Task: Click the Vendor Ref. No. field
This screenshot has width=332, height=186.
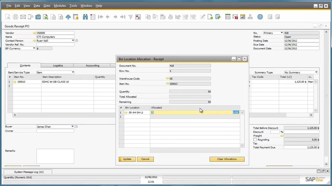Action: point(55,44)
